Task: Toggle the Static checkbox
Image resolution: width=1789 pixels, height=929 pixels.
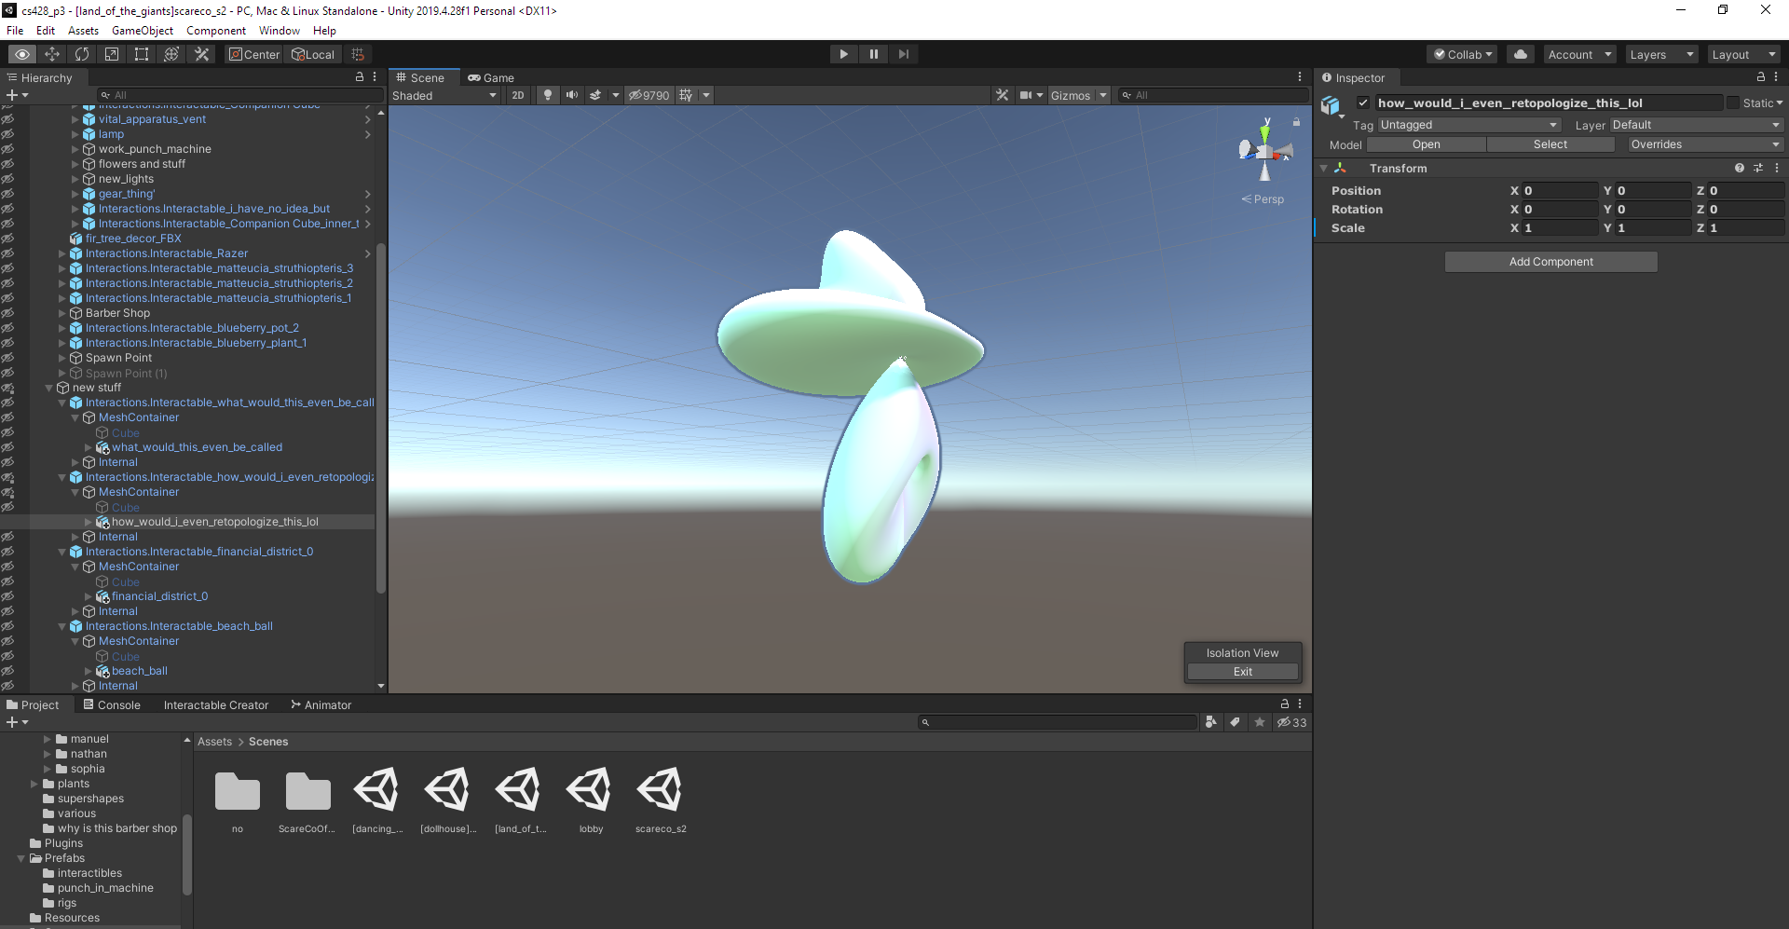Action: pyautogui.click(x=1732, y=102)
